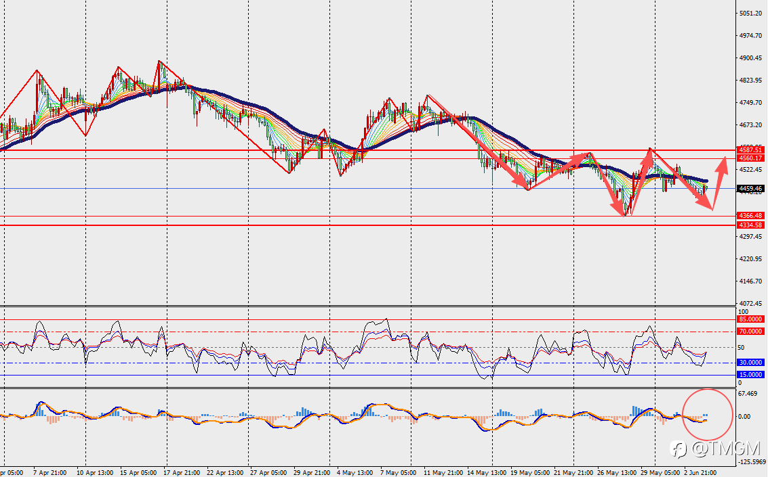Viewport: 768px width, 477px height.
Task: Click the 29 Apr 21:00 time label
Action: click(312, 472)
